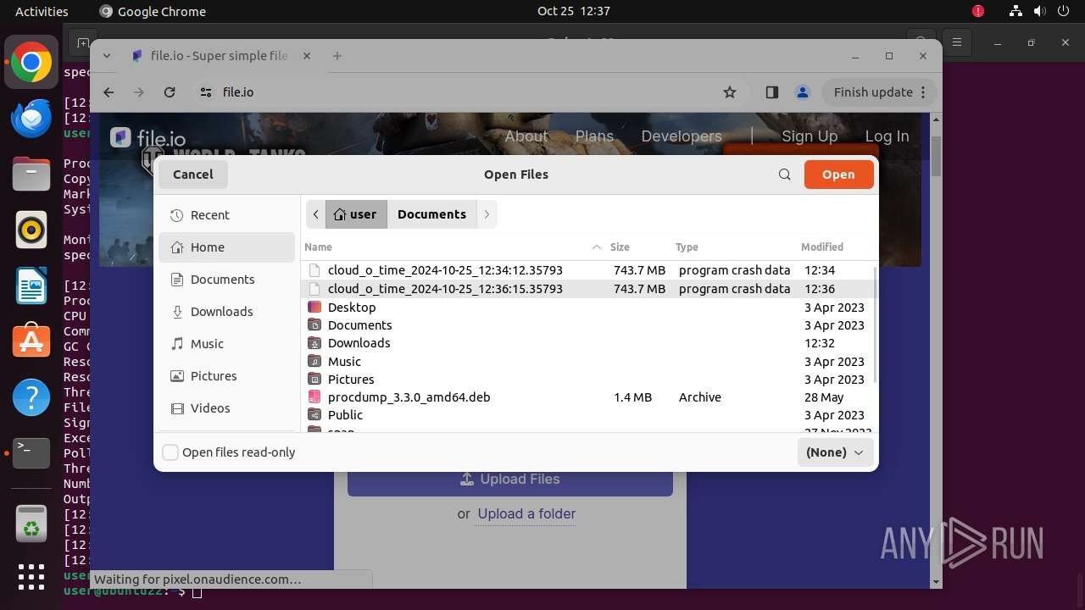Click the Documents path button
1085x610 pixels.
432,214
